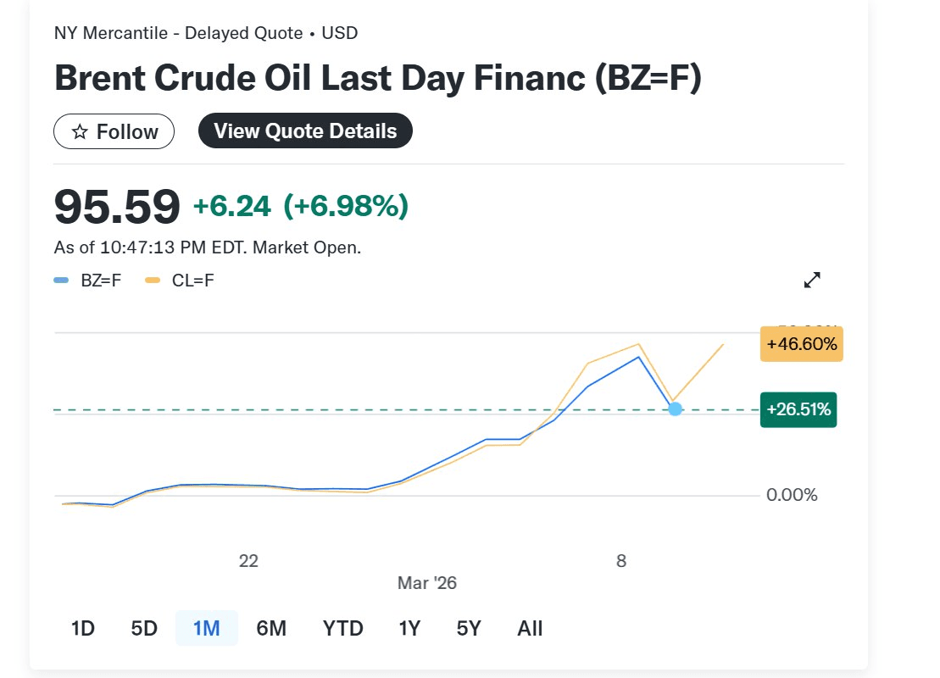Click the fullscreen expand chart icon
Viewport: 940px width, 678px height.
click(812, 280)
